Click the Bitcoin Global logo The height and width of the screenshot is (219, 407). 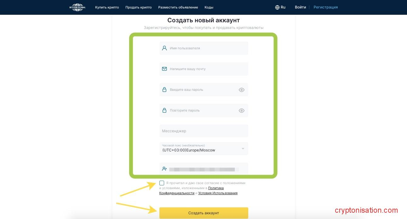pyautogui.click(x=77, y=7)
